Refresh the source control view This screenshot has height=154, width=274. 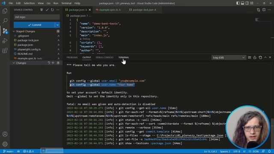(52, 10)
